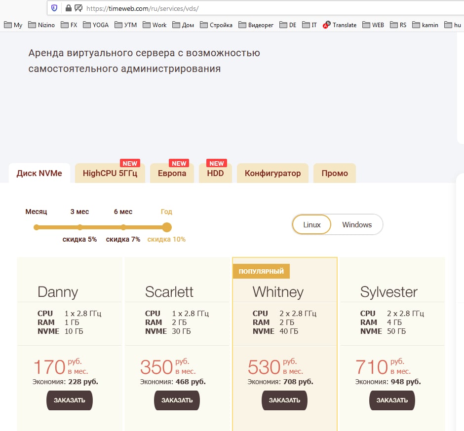Image resolution: width=464 pixels, height=431 pixels.
Task: Open the Work bookmarks folder
Action: click(x=155, y=25)
